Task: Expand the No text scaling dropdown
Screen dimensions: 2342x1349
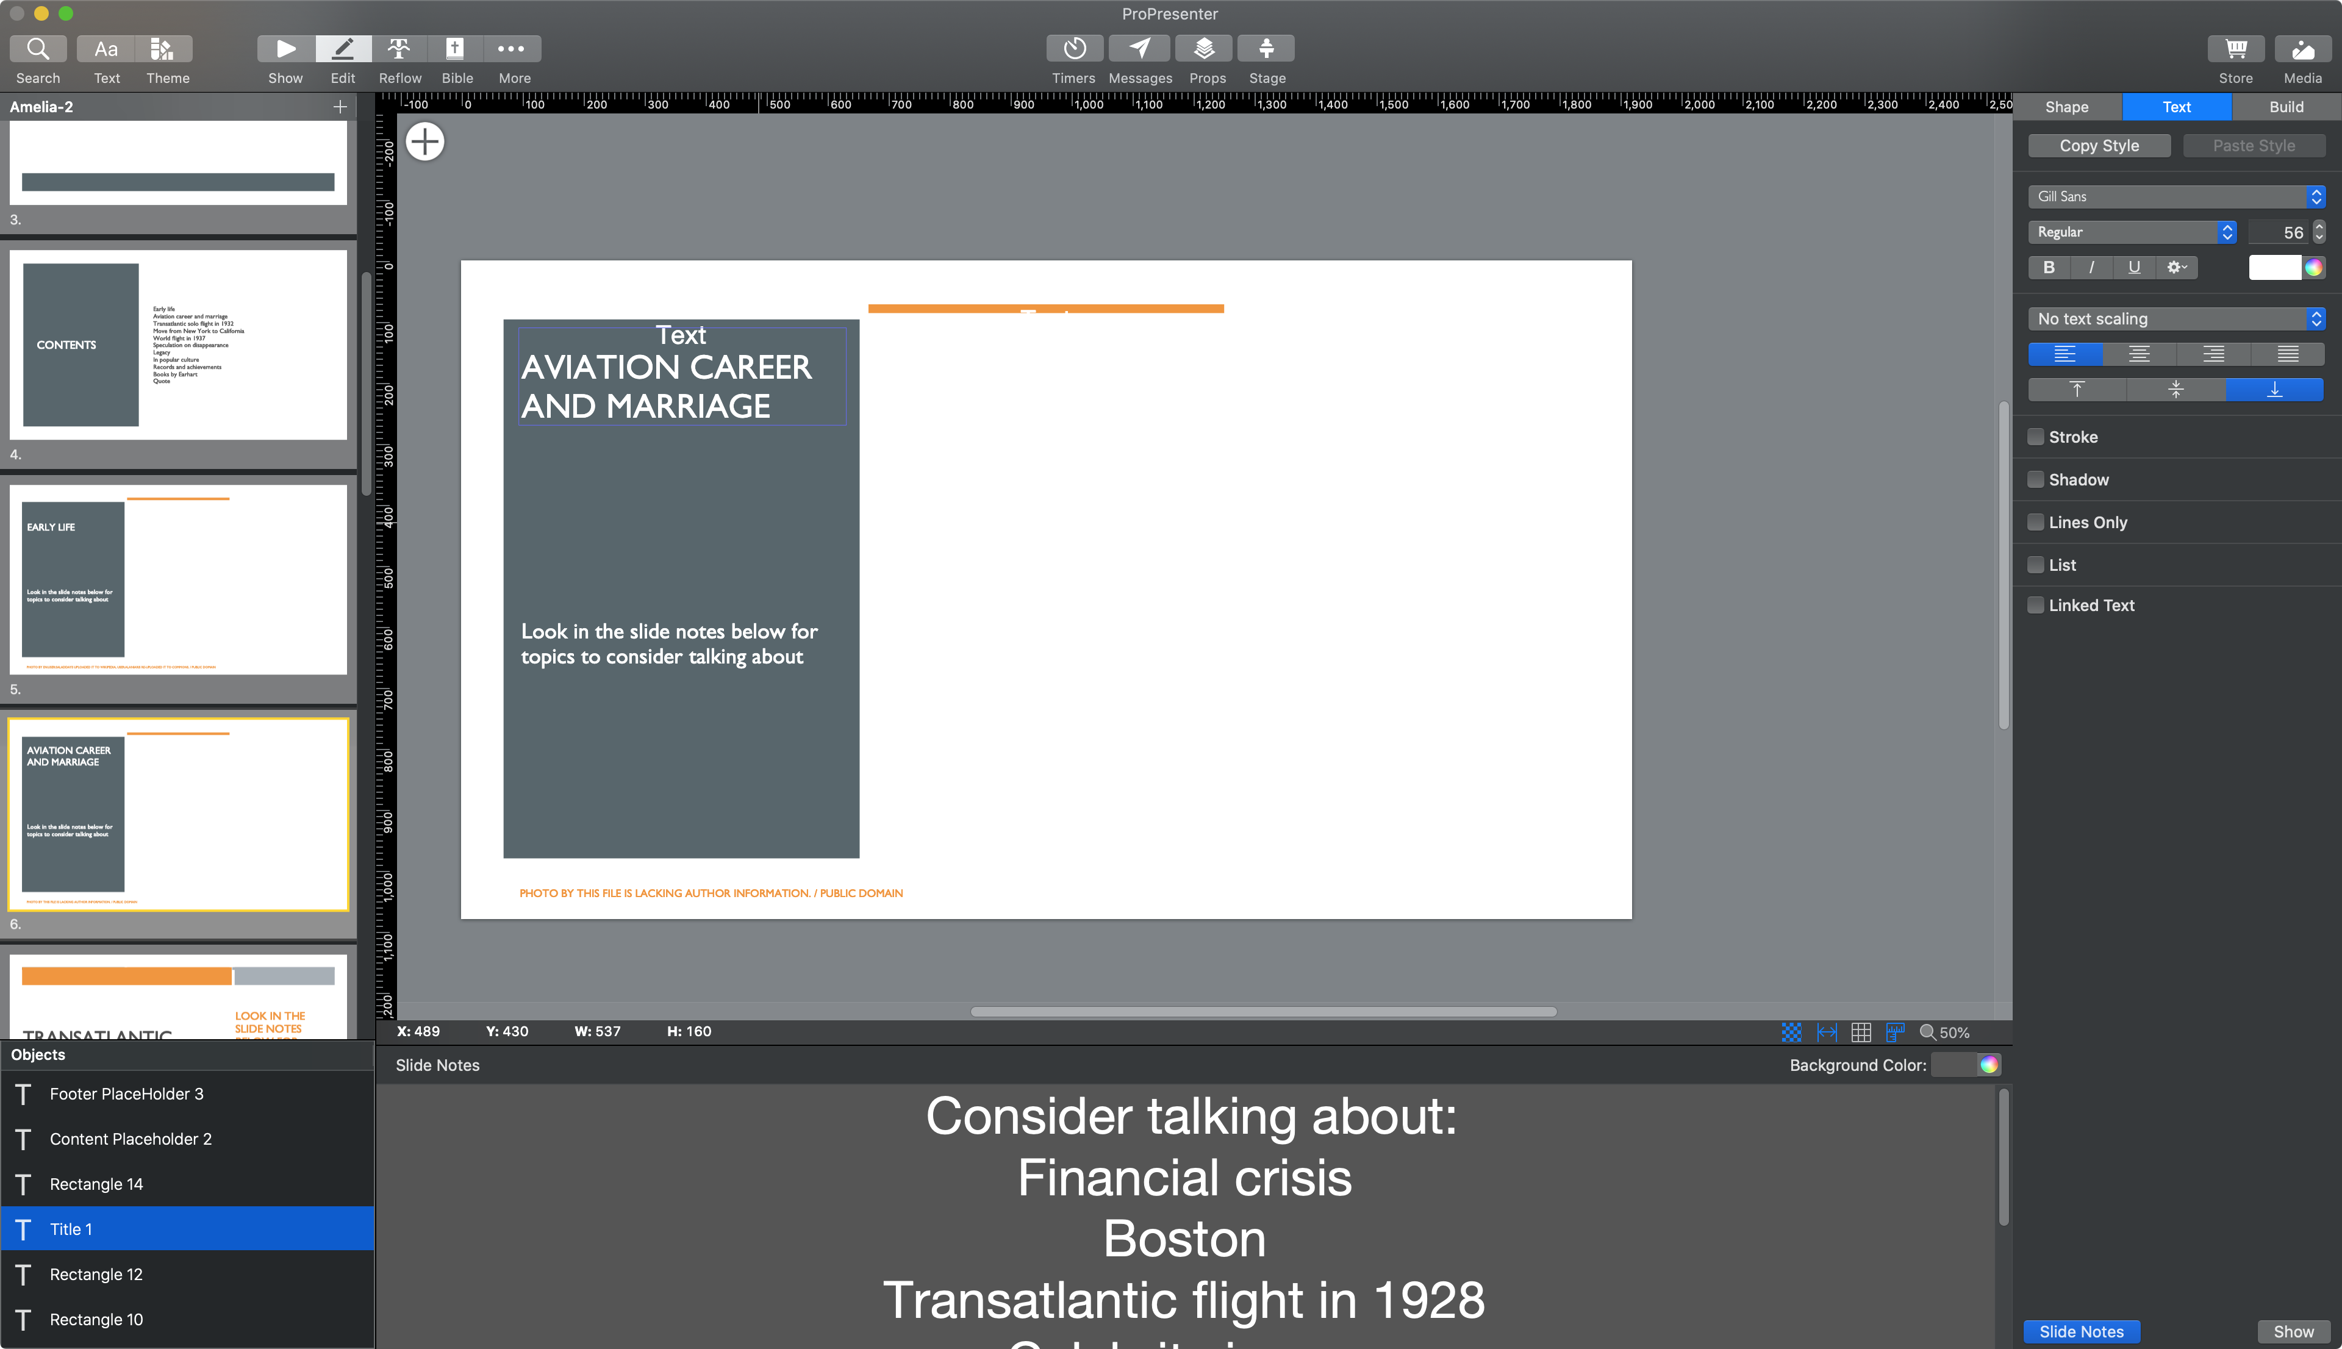Action: (2175, 319)
